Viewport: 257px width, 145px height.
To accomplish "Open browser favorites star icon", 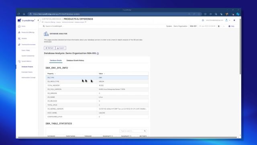I will (210, 14).
